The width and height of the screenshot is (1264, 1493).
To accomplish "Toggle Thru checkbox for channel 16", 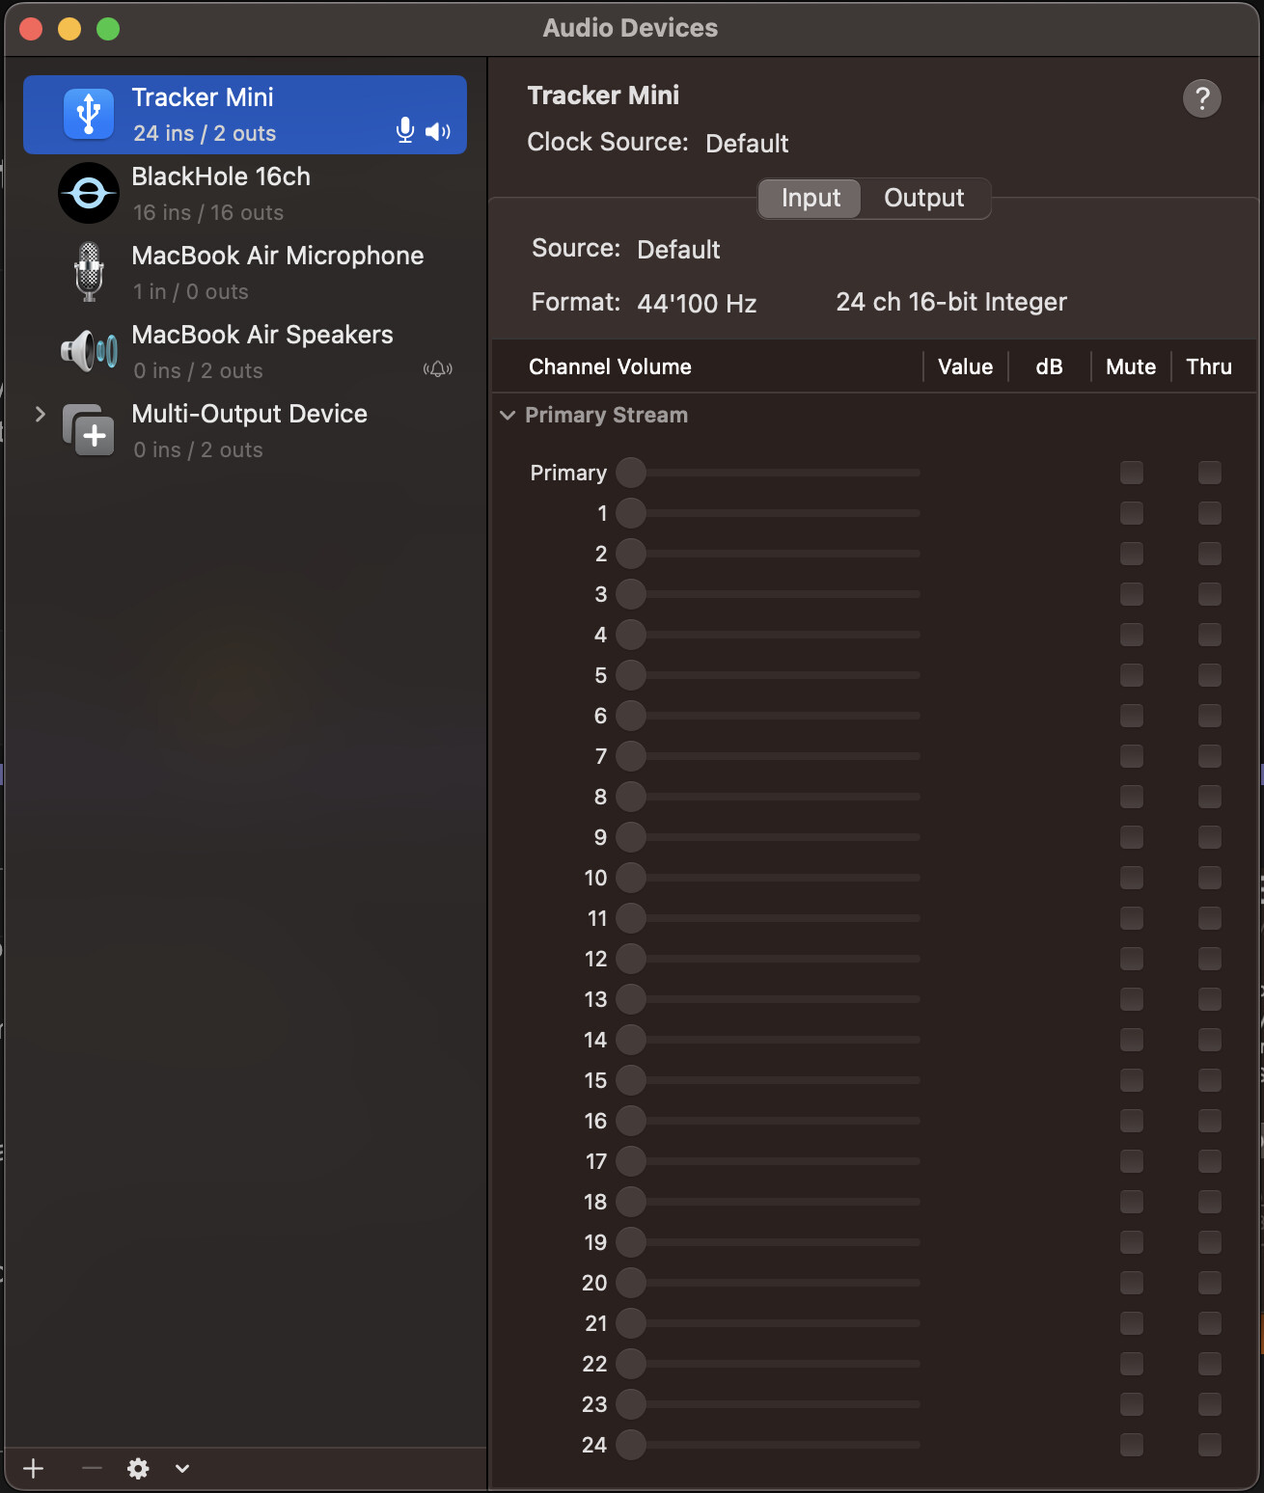I will [1210, 1121].
